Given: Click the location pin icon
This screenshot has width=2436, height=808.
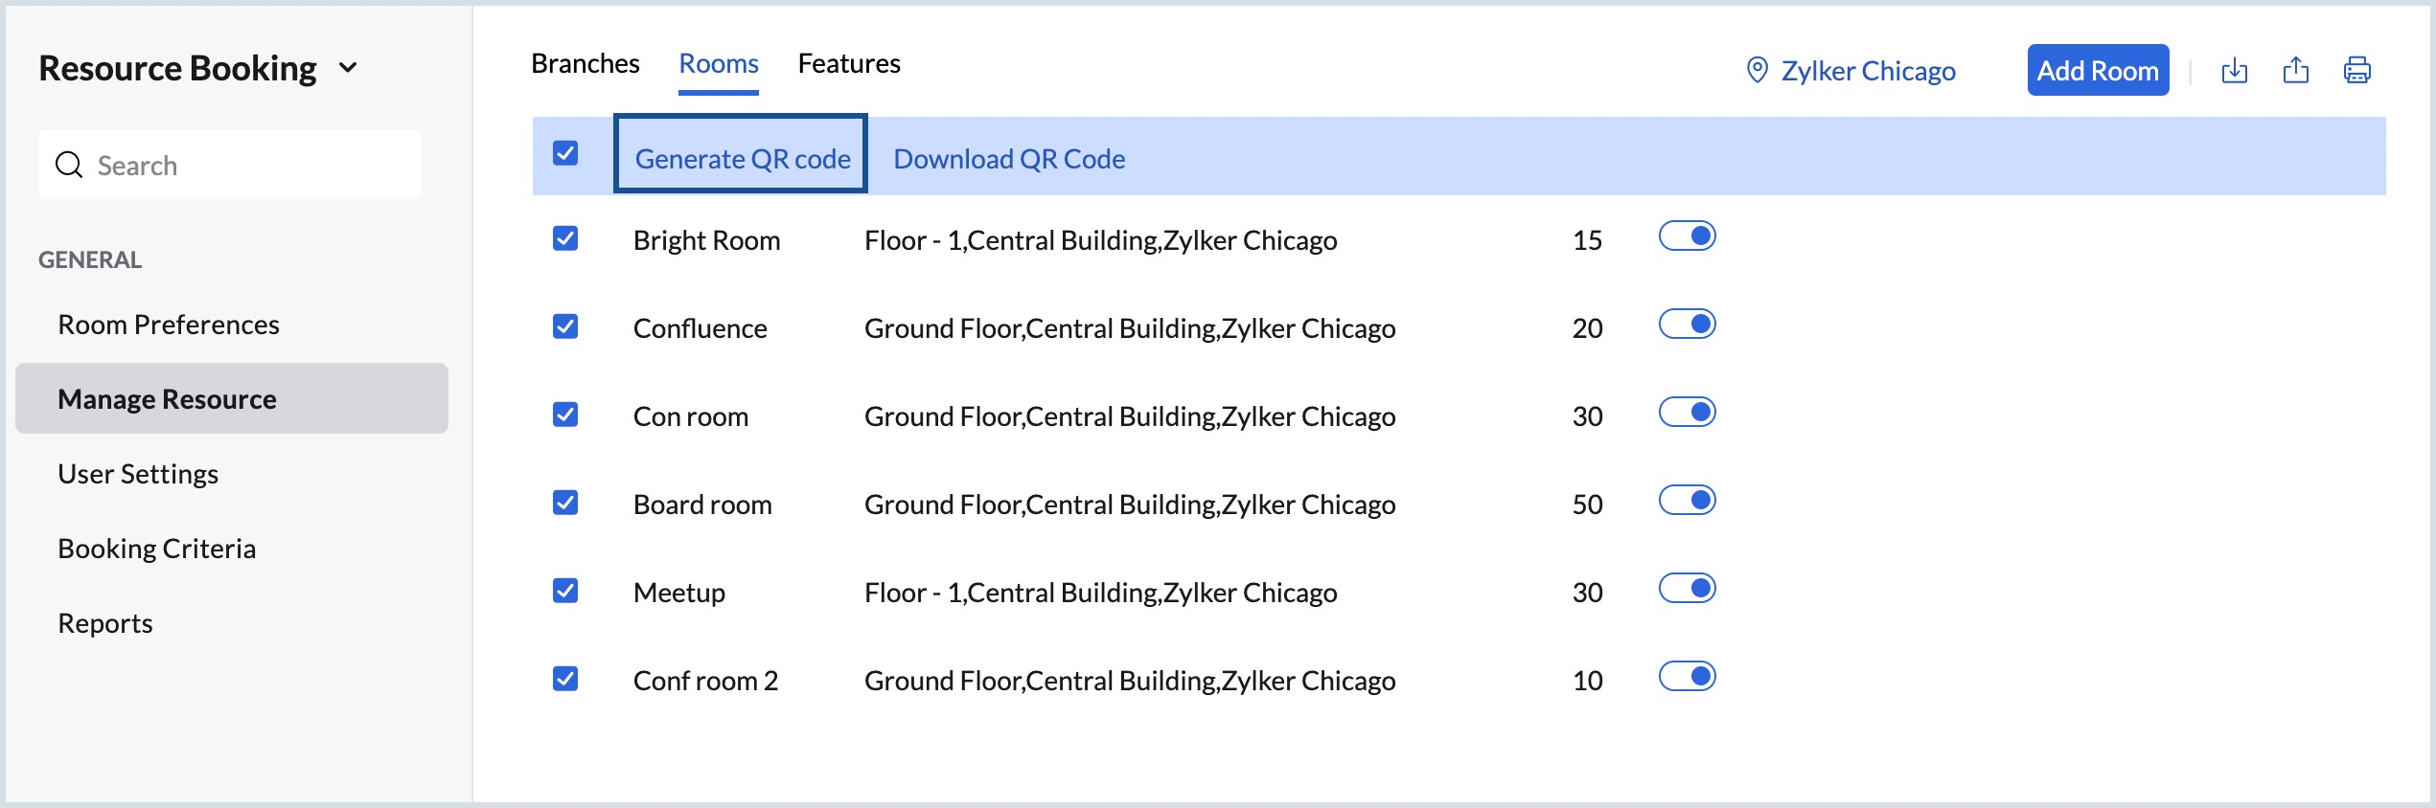Looking at the screenshot, I should 1757,70.
